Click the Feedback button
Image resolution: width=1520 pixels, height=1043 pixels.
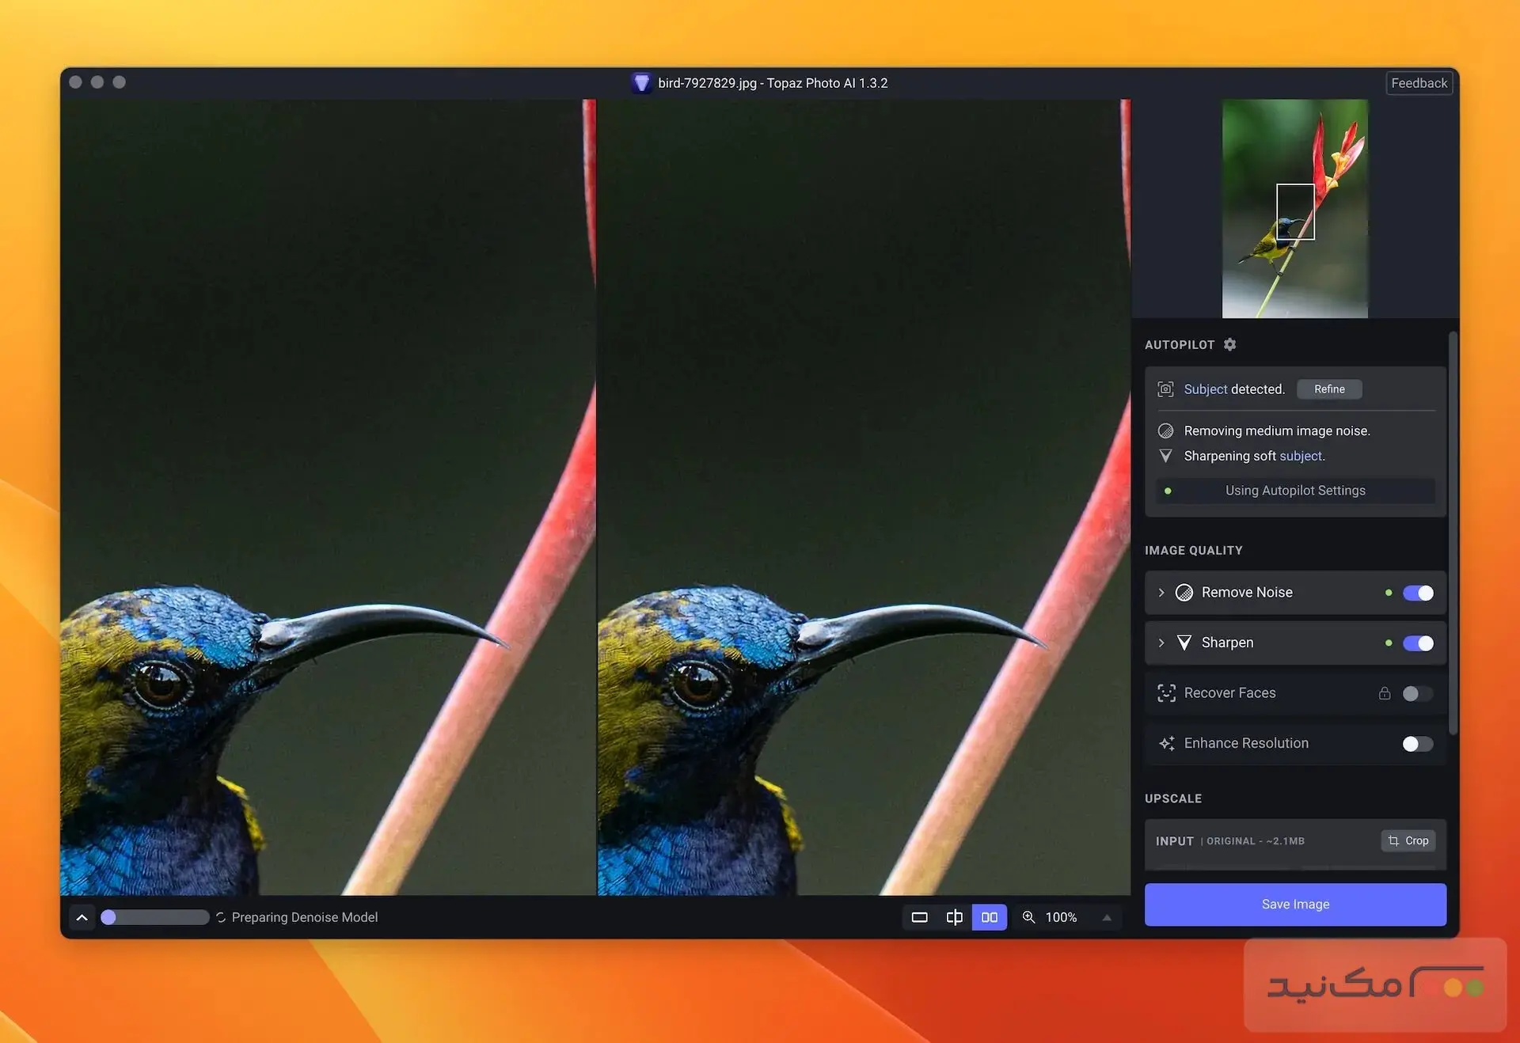pos(1419,82)
